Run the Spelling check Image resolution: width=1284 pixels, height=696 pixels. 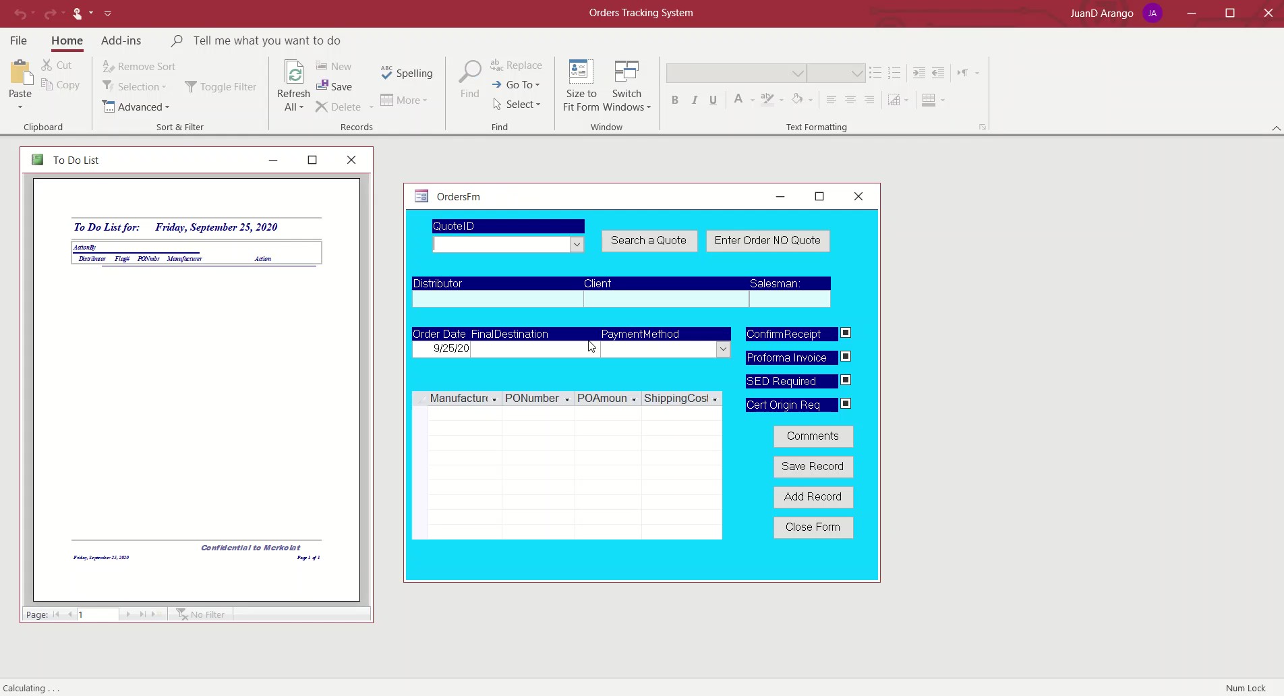pos(407,73)
